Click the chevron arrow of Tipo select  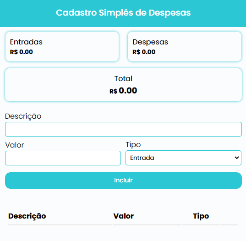tap(237, 158)
